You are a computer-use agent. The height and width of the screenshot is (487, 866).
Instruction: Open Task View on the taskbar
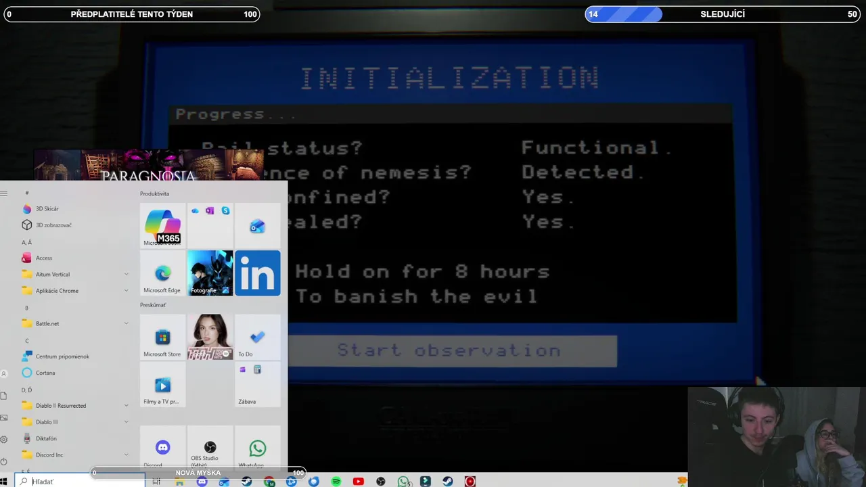click(x=156, y=482)
